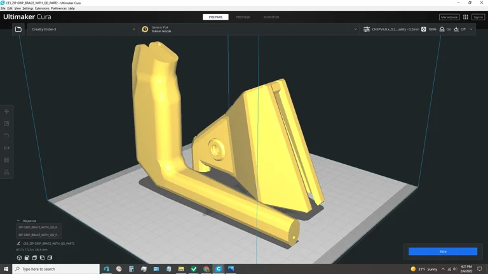Select the Move tool in left toolbar
The height and width of the screenshot is (274, 488).
pyautogui.click(x=7, y=112)
